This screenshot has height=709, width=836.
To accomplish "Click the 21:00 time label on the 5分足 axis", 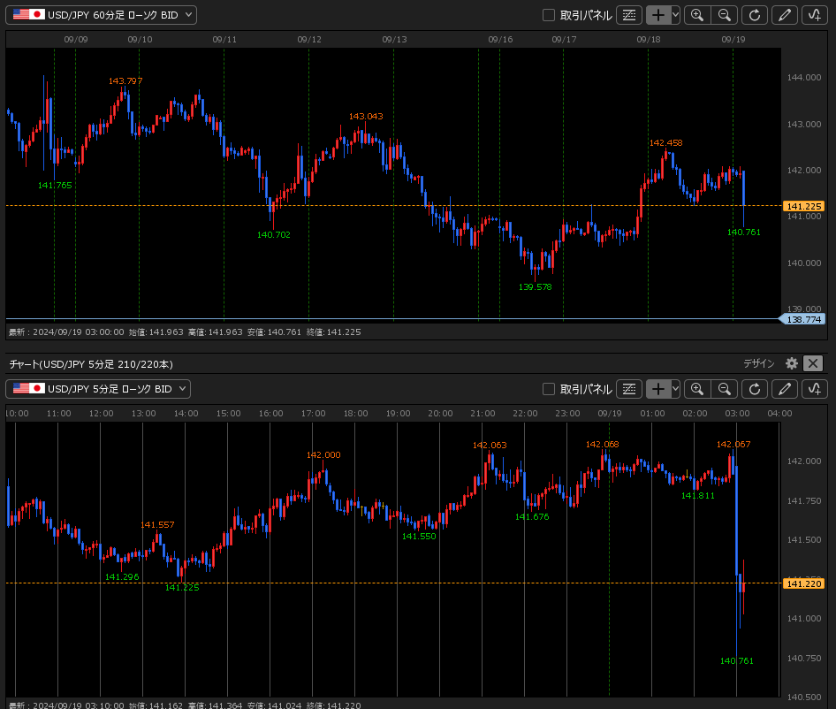I will tap(483, 414).
